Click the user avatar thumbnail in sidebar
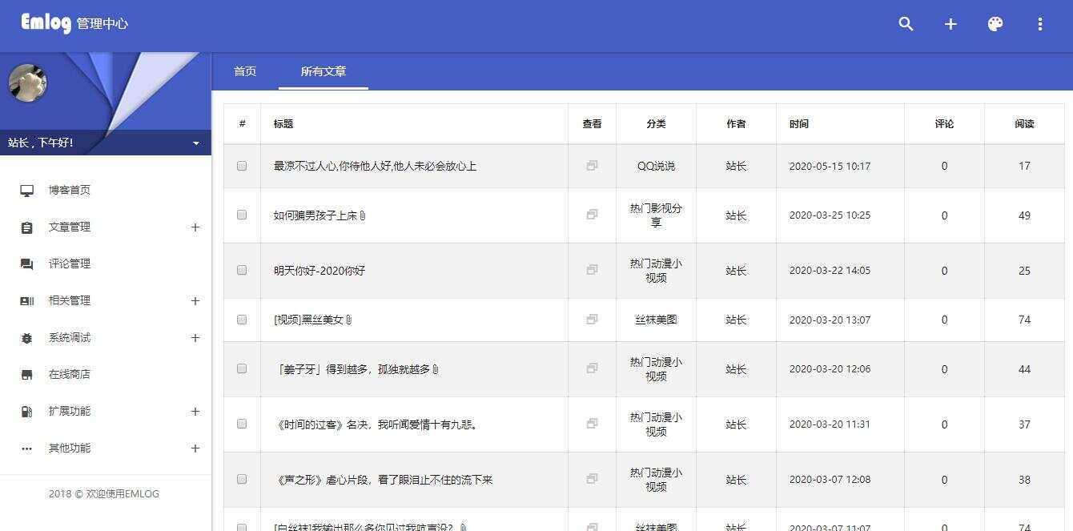Screen dimensions: 1073x531 pyautogui.click(x=27, y=82)
